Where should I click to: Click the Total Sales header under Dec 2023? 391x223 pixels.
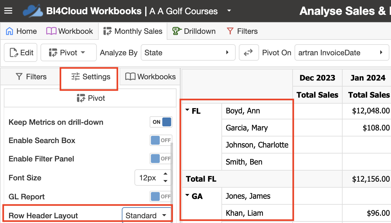click(317, 95)
